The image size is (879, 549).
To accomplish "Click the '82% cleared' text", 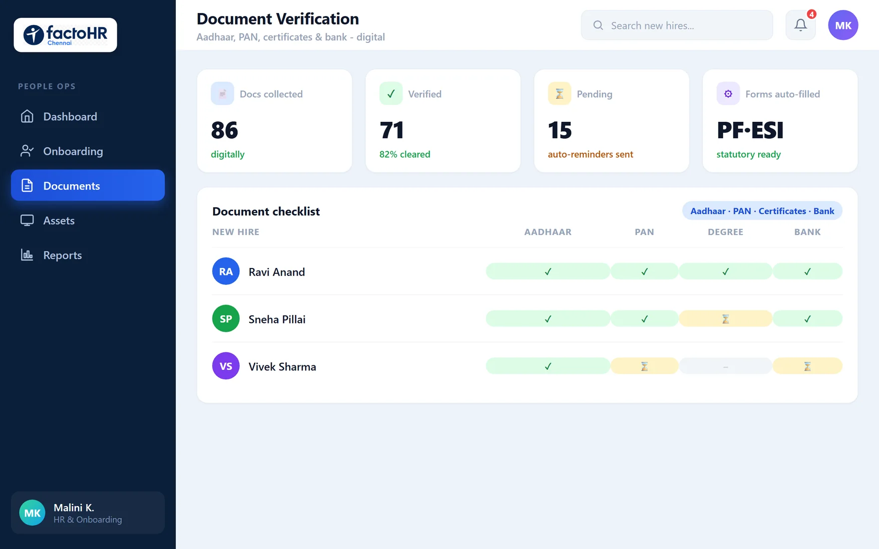I will tap(405, 154).
